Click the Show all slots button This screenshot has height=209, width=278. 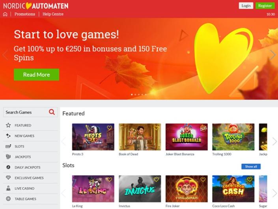tap(251, 166)
